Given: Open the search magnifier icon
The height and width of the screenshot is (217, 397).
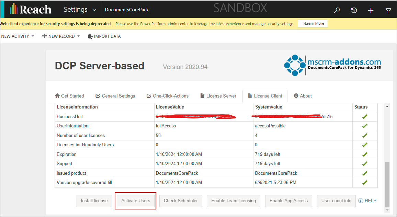Looking at the screenshot, I should [337, 10].
